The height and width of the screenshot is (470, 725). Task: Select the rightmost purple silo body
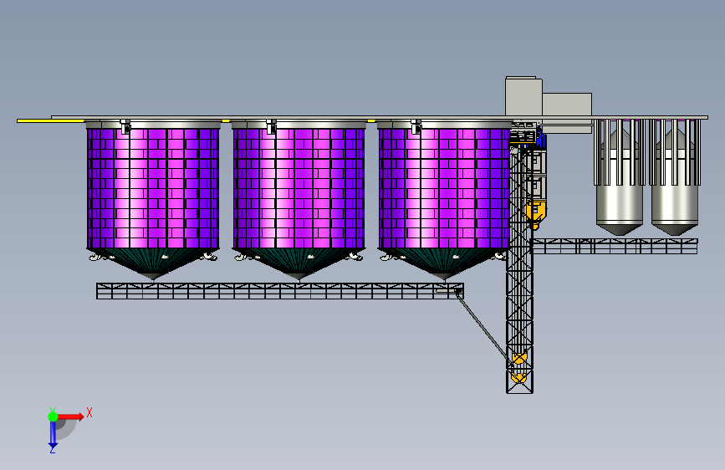[x=444, y=189]
